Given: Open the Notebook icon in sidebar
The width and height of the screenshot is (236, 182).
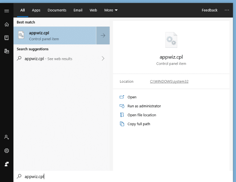Looking at the screenshot, I should tap(7, 38).
